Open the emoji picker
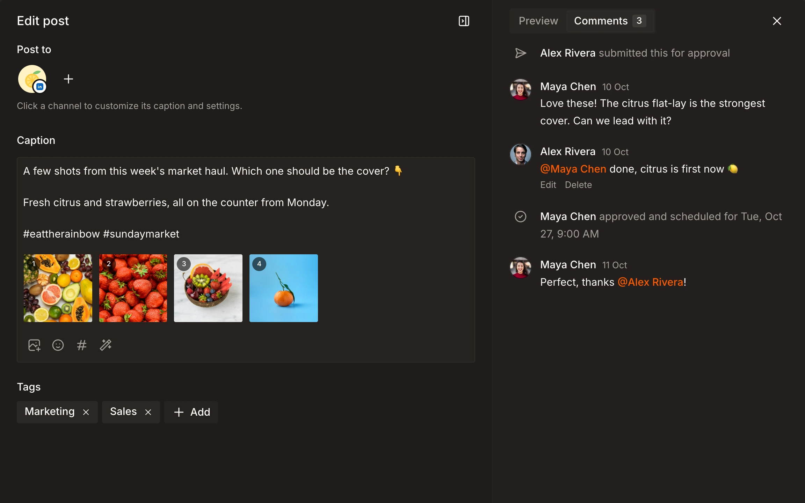The image size is (805, 503). 58,345
